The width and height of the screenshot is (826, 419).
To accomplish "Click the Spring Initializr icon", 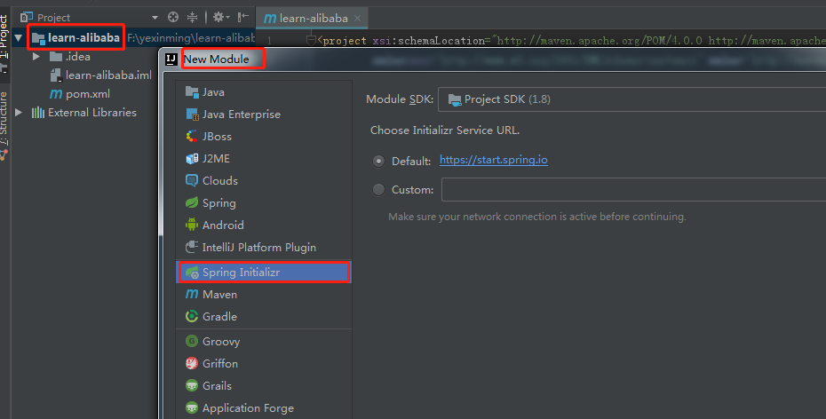I will 192,273.
